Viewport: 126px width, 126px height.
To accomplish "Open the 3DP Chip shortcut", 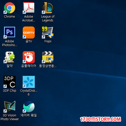I will click(10, 82).
